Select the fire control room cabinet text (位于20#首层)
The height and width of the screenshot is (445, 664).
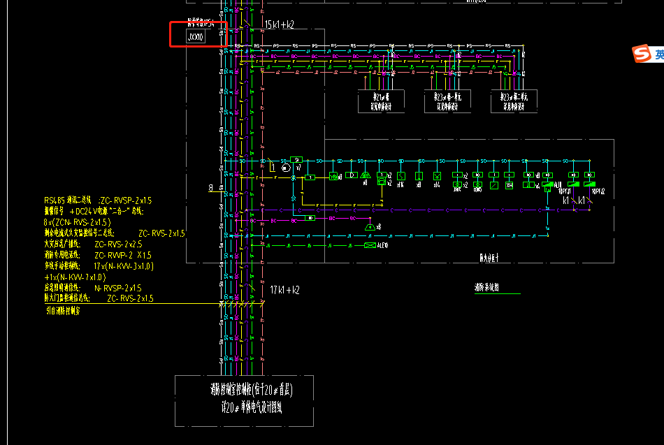pos(252,390)
